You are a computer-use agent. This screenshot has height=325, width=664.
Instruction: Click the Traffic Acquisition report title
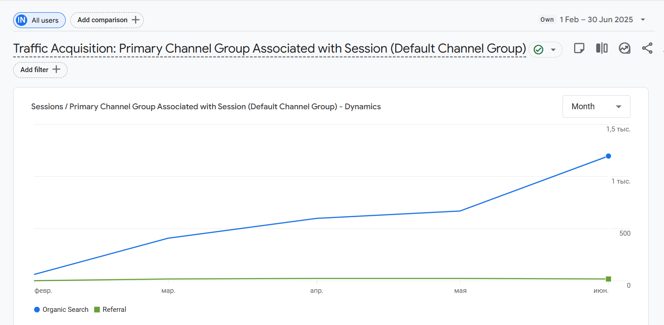269,49
